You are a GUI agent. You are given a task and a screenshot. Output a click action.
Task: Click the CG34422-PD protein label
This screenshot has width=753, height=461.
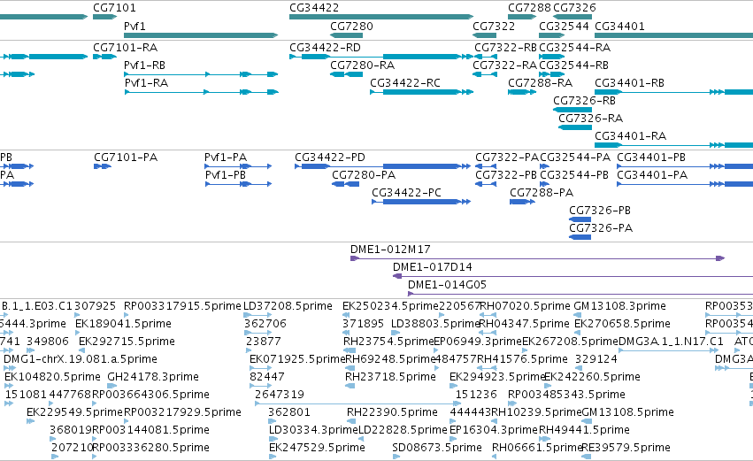[330, 158]
